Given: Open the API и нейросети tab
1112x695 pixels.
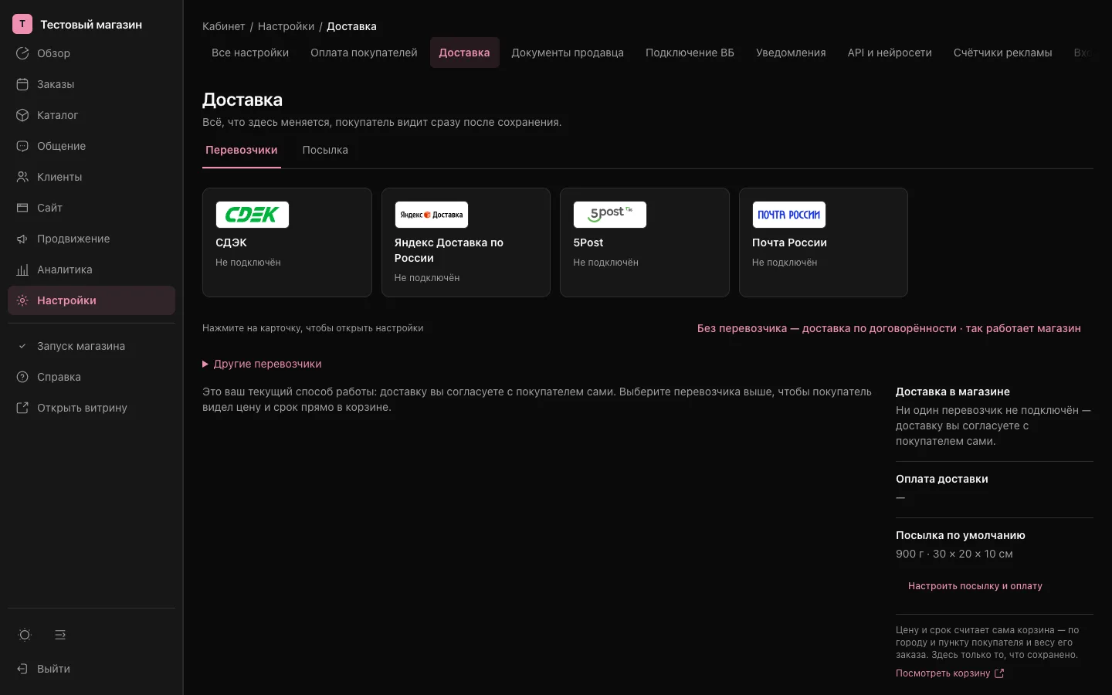Looking at the screenshot, I should (x=890, y=53).
